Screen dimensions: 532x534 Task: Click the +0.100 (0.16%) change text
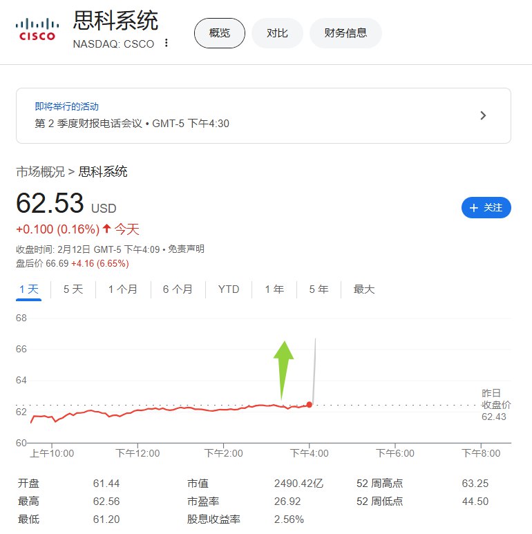(57, 229)
